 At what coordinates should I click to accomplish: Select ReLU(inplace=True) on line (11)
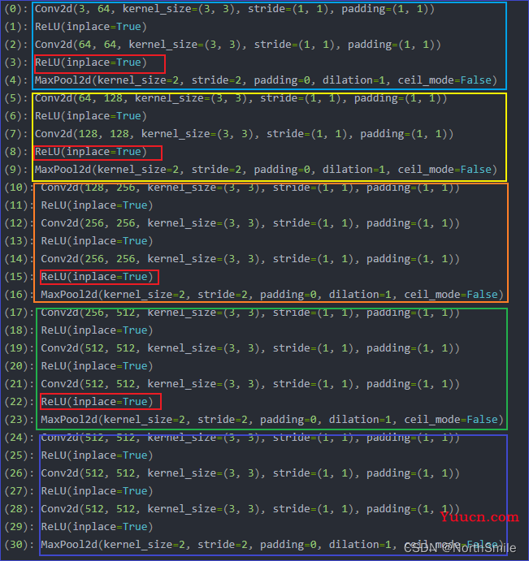point(97,205)
